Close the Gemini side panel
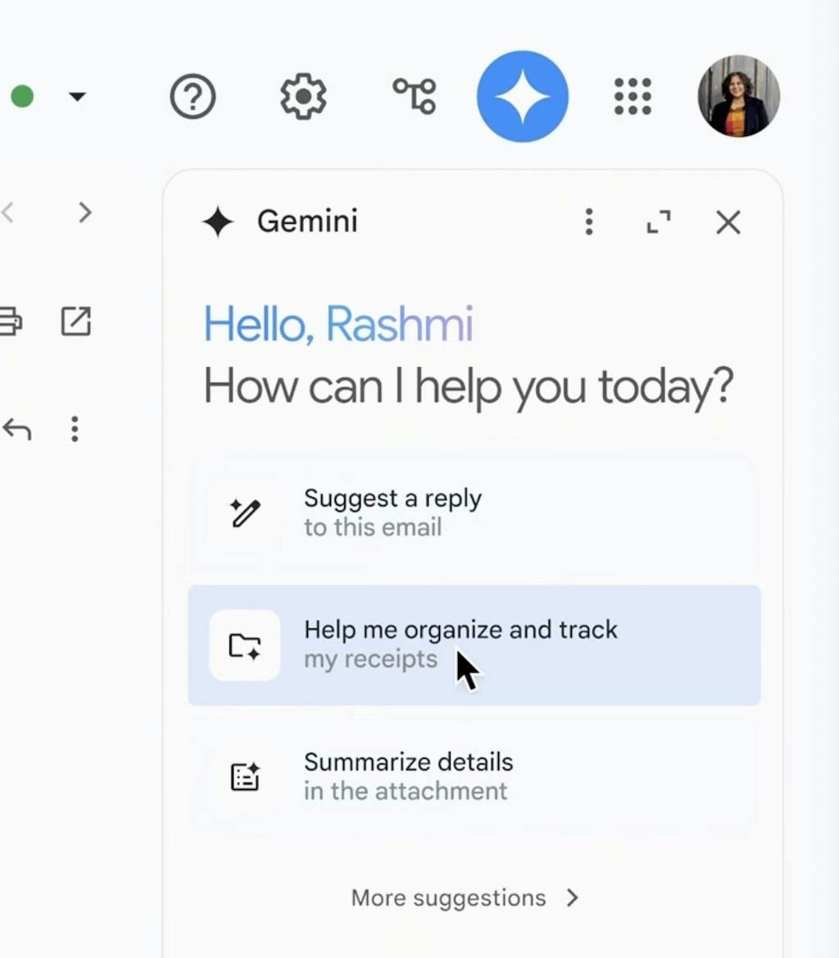 tap(728, 222)
